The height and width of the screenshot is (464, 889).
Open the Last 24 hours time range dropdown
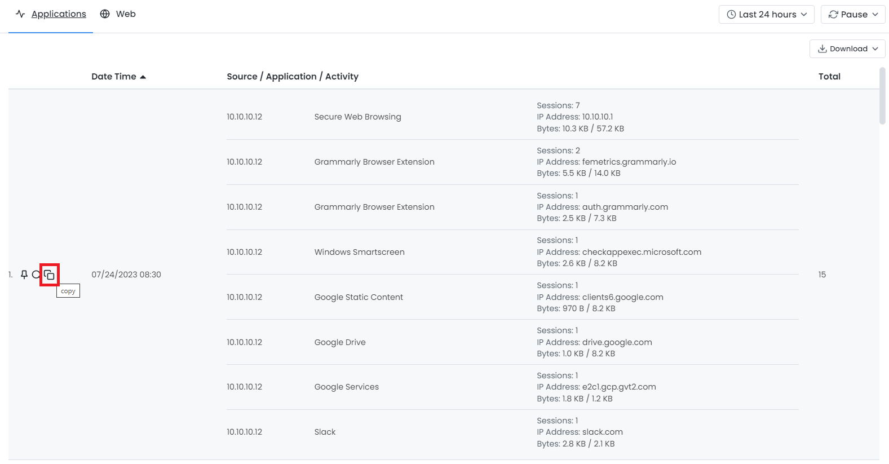pos(767,15)
